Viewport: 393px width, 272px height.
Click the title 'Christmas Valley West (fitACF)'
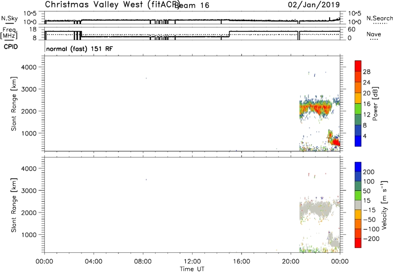pyautogui.click(x=112, y=4)
